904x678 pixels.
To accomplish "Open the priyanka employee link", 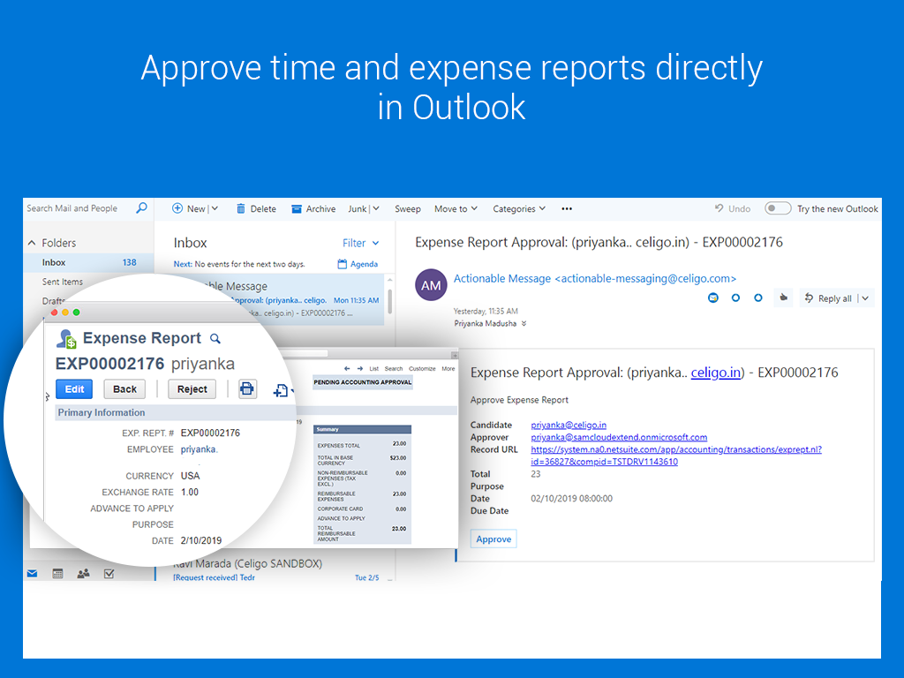I will click(199, 449).
